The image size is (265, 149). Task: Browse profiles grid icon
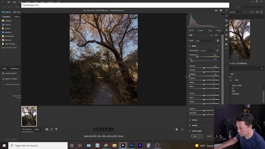[x=218, y=41]
